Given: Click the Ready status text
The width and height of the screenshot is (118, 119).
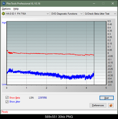Looking at the screenshot, I should click(5, 112).
